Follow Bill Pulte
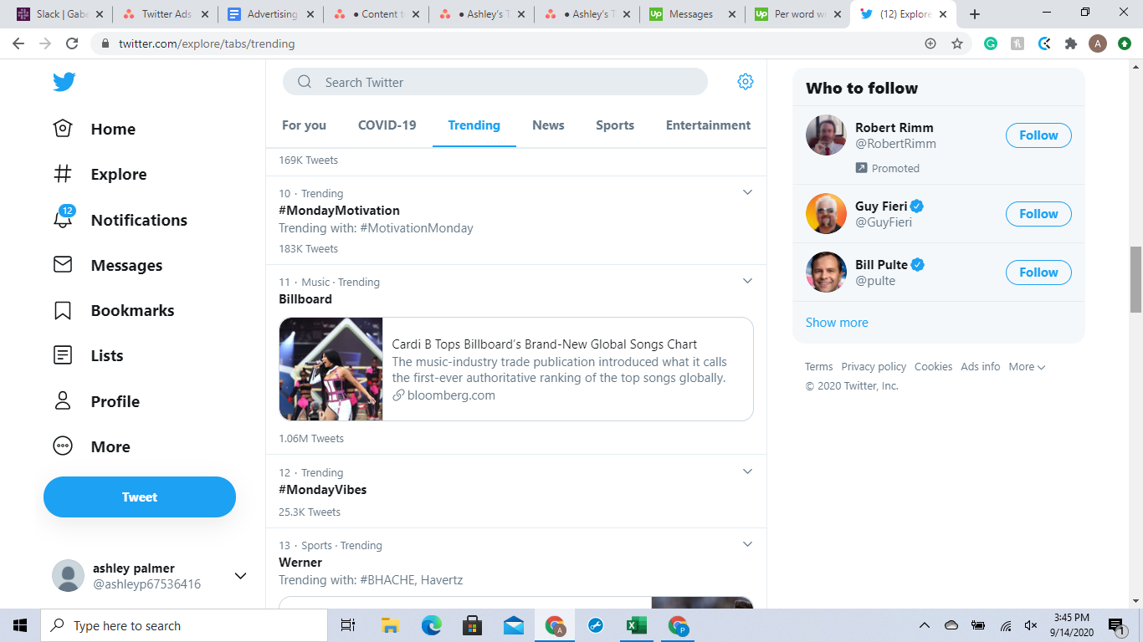This screenshot has width=1143, height=642. (x=1038, y=273)
